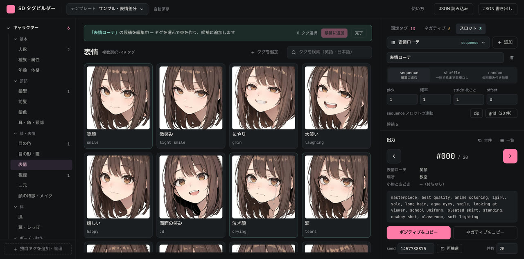
Task: Go to previous output with left arrow
Action: pos(394,156)
